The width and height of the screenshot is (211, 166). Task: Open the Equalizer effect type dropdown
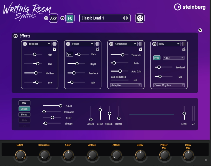39,44
